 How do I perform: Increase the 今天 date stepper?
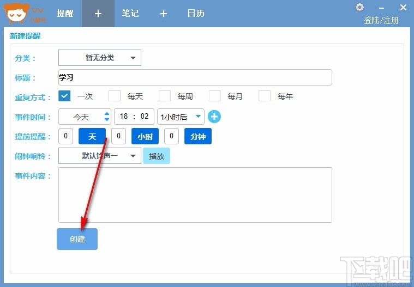[x=107, y=114]
